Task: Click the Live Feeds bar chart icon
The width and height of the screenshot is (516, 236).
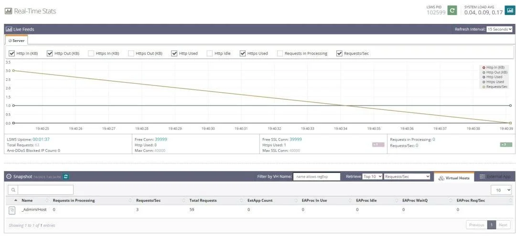Action: pos(9,29)
